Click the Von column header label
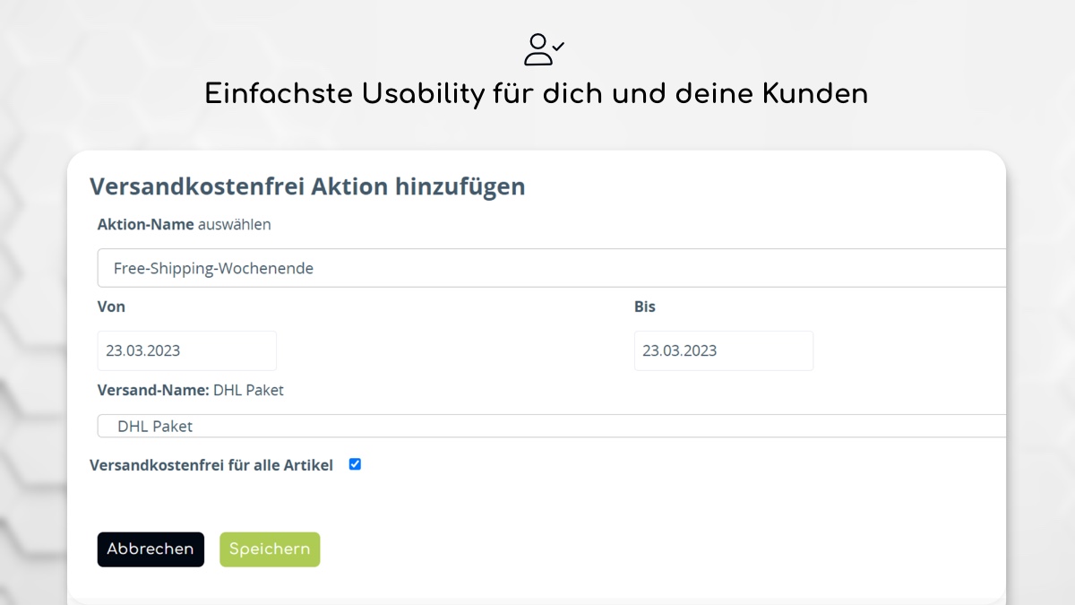 pyautogui.click(x=111, y=307)
